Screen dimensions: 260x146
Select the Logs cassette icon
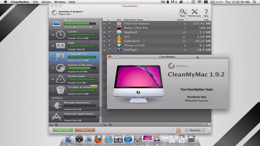pos(61,46)
